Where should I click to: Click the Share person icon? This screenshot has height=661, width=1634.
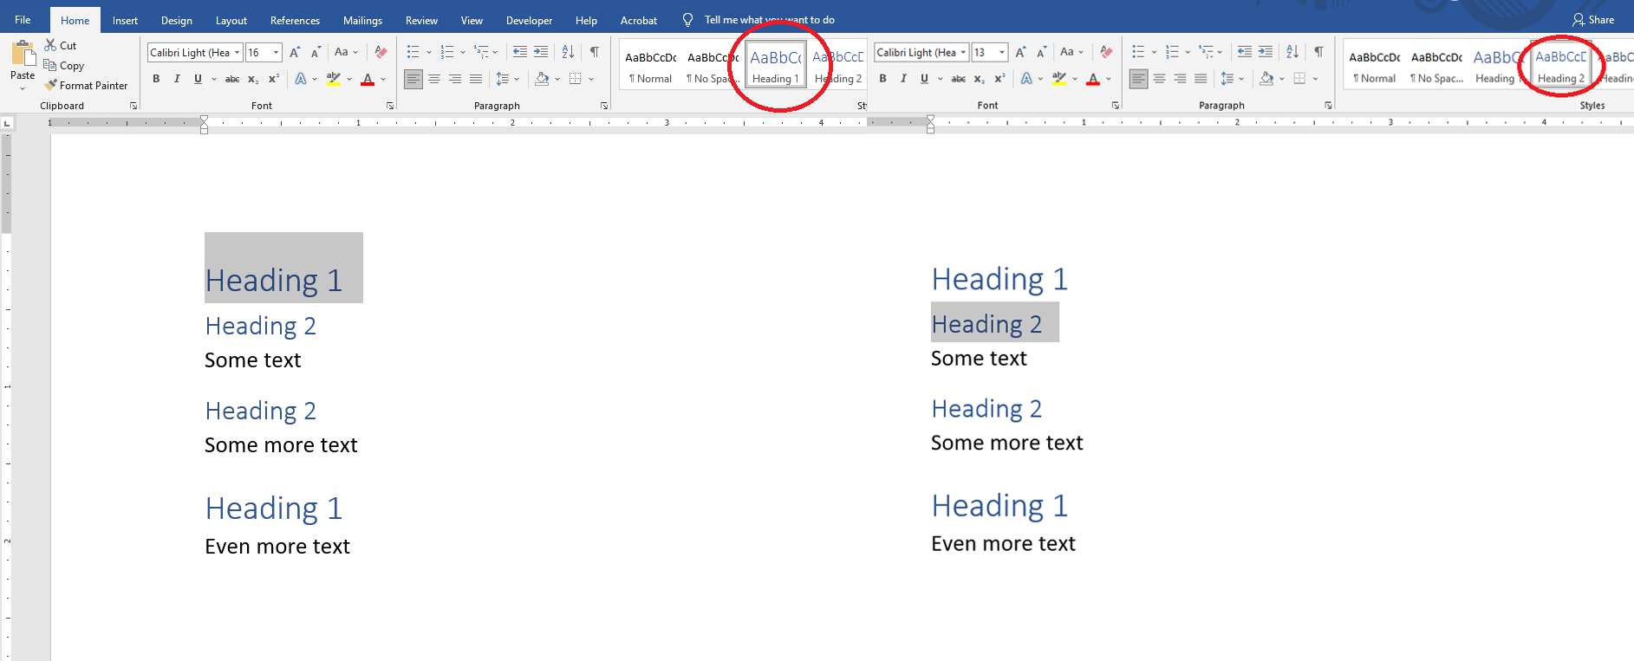(1579, 20)
